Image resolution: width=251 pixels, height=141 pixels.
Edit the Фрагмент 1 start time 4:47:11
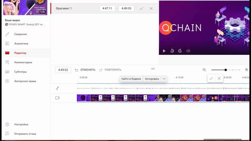107,8
